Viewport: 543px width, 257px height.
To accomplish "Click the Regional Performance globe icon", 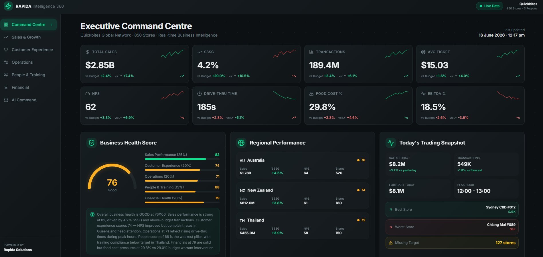I will (x=241, y=143).
